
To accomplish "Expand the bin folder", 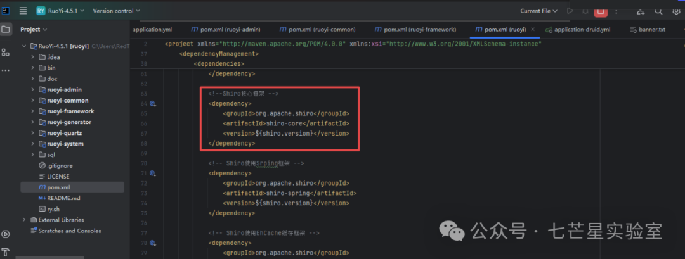I will 32,68.
